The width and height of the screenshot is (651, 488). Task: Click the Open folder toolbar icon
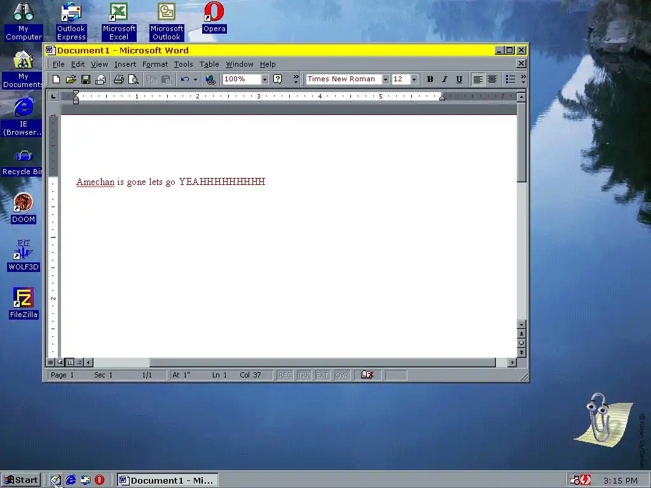[71, 79]
